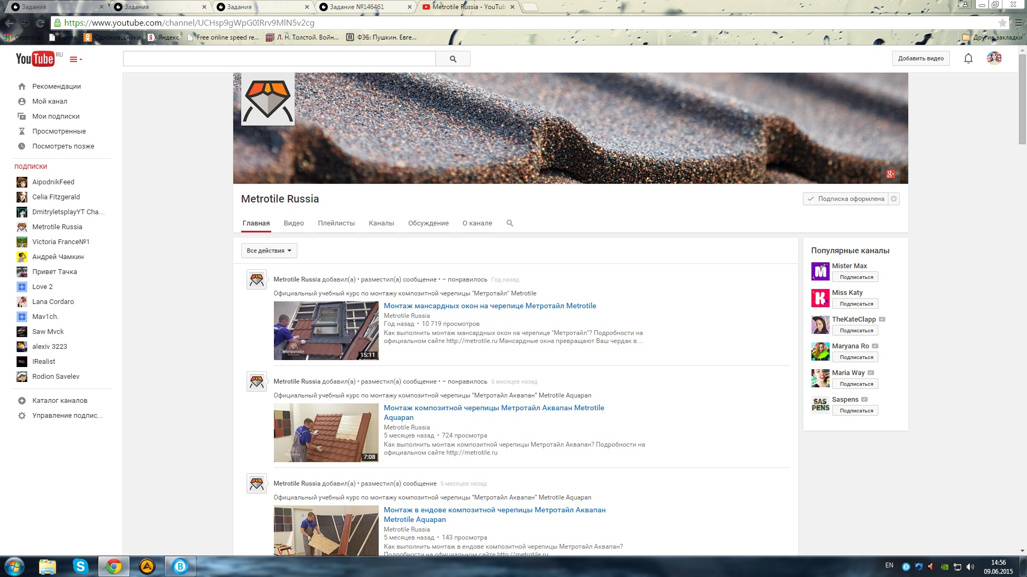Switch to the О канале tab

[x=477, y=223]
